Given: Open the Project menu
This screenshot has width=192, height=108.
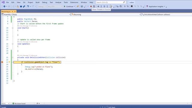Looking at the screenshot, I should (x=30, y=2).
